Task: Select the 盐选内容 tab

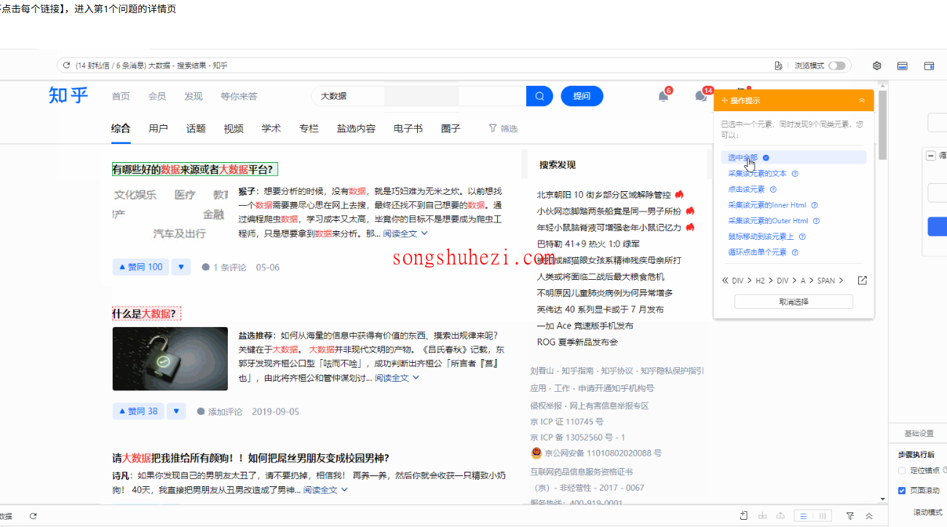Action: 356,128
